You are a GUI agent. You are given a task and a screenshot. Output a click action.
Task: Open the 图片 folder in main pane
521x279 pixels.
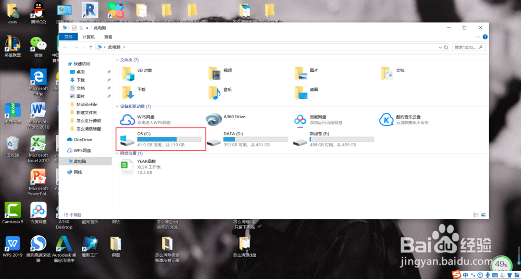[306, 73]
